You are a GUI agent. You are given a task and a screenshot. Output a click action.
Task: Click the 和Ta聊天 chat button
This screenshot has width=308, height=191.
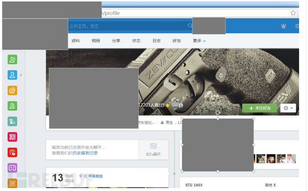(x=154, y=150)
